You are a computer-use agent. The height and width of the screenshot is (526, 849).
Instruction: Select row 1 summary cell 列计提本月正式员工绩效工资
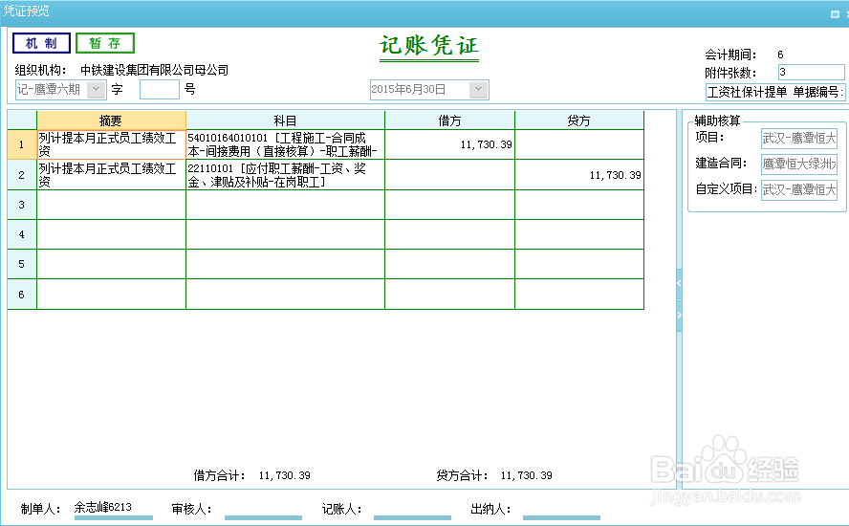click(111, 144)
